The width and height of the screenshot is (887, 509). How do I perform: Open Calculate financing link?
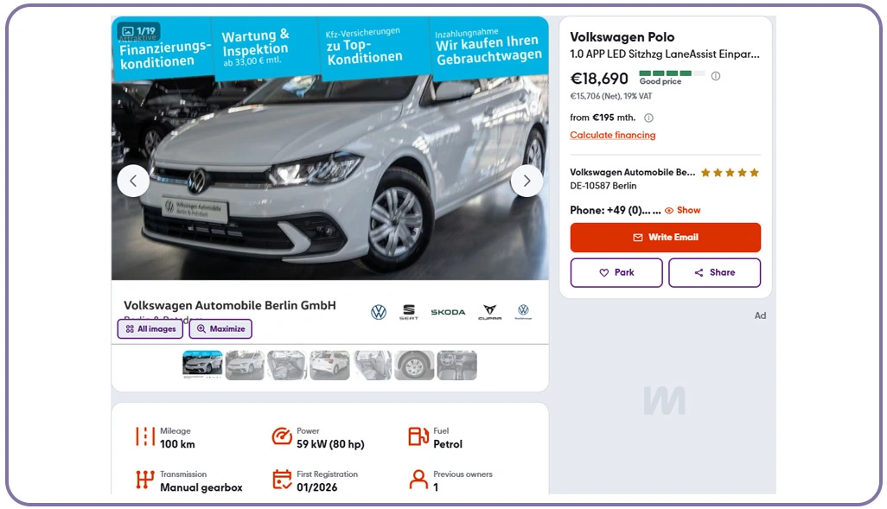click(613, 135)
